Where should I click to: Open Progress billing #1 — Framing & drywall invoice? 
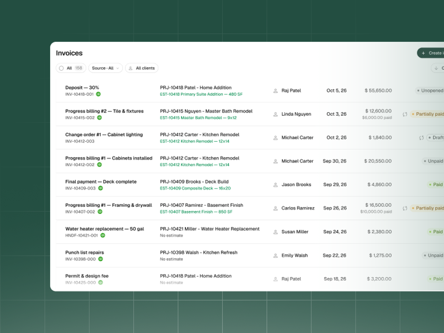(109, 205)
